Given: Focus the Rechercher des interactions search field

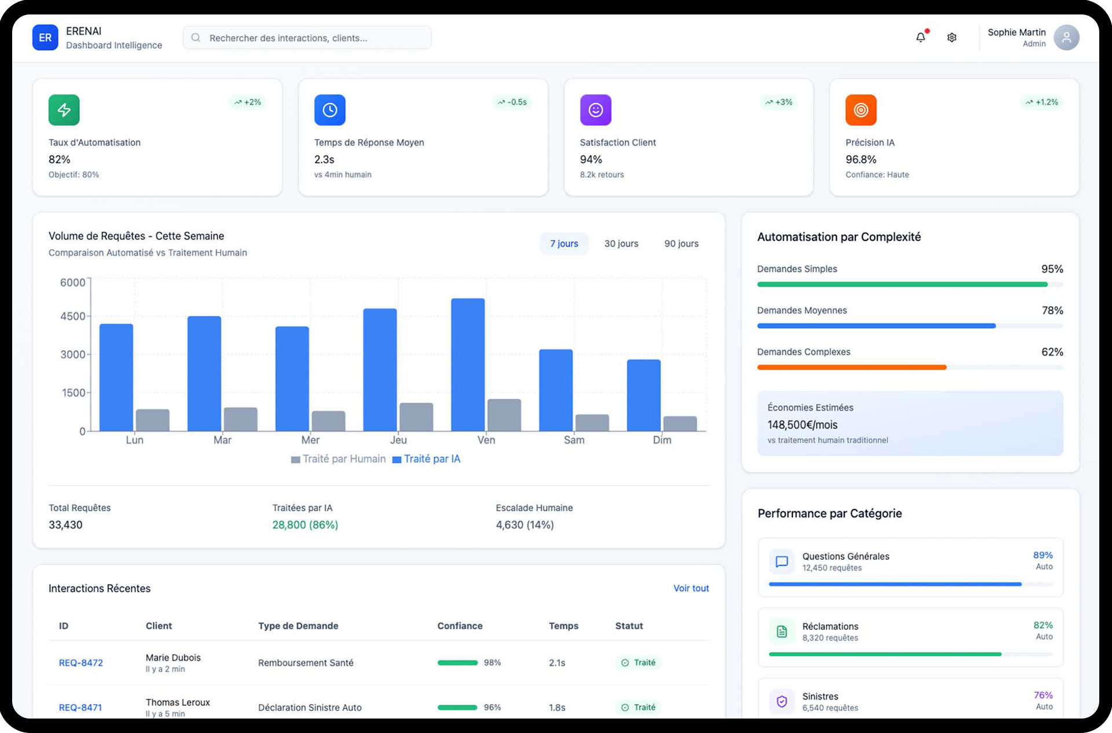Looking at the screenshot, I should click(x=307, y=38).
